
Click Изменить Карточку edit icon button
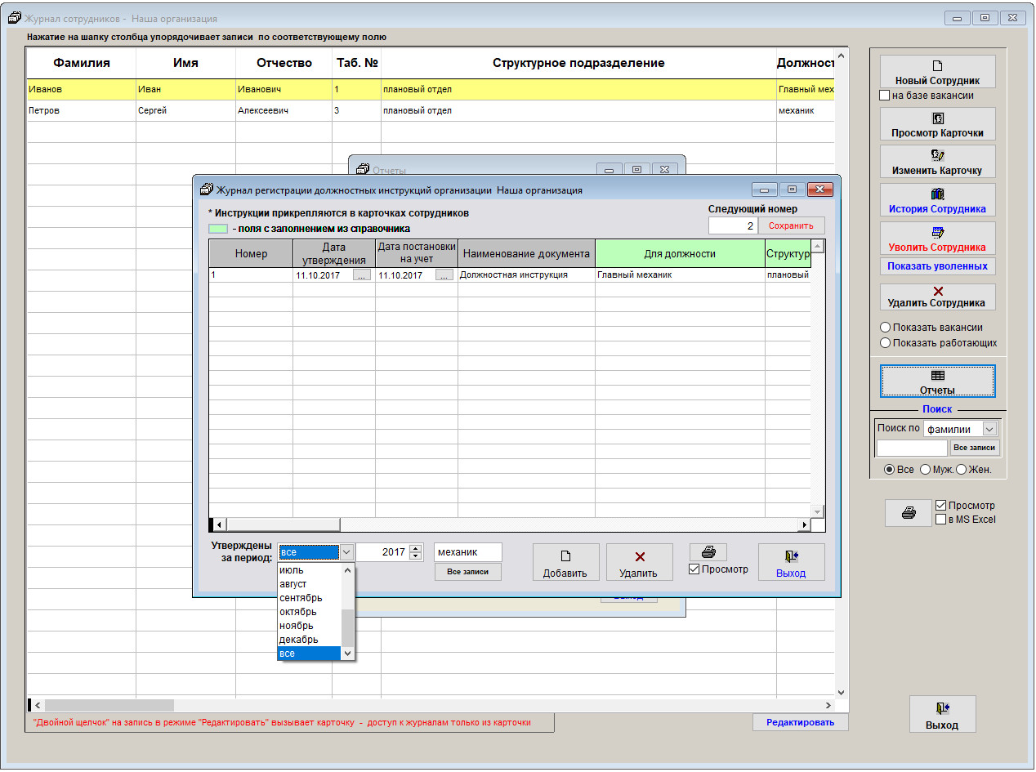(x=937, y=162)
